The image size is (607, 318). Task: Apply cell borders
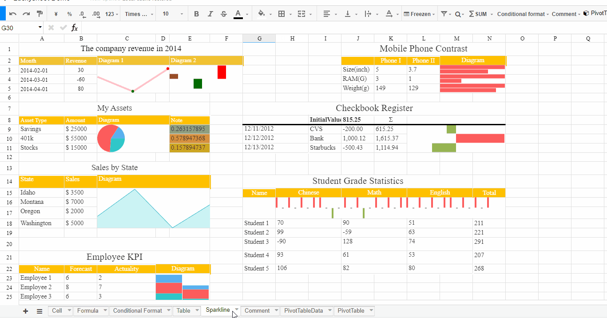click(281, 14)
